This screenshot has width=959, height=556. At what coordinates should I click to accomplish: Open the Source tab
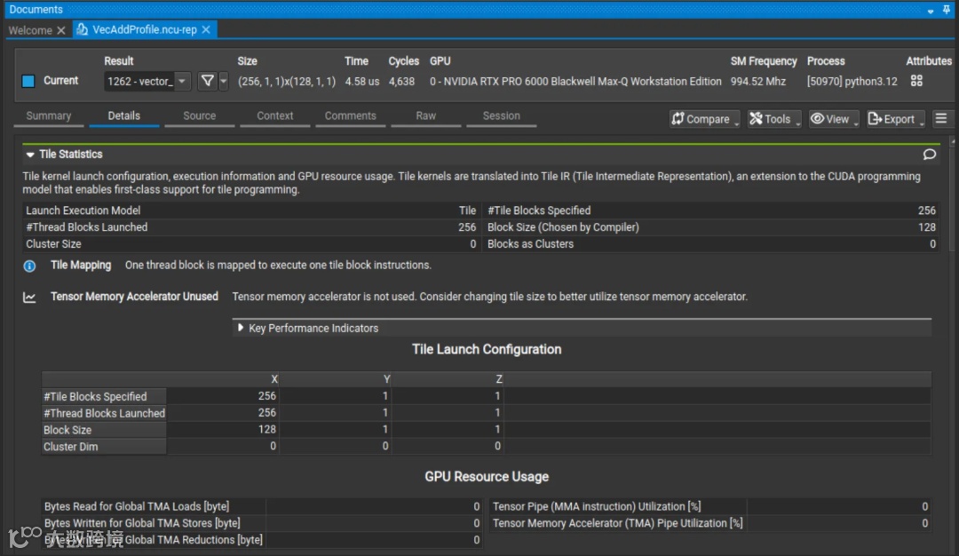(x=200, y=115)
